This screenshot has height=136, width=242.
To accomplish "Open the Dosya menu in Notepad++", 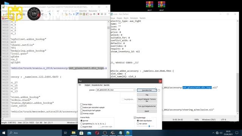I will [5, 11].
